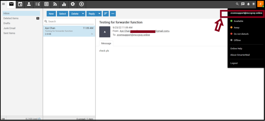Open the three-dots more actions button
265x121 pixels.
113,14
